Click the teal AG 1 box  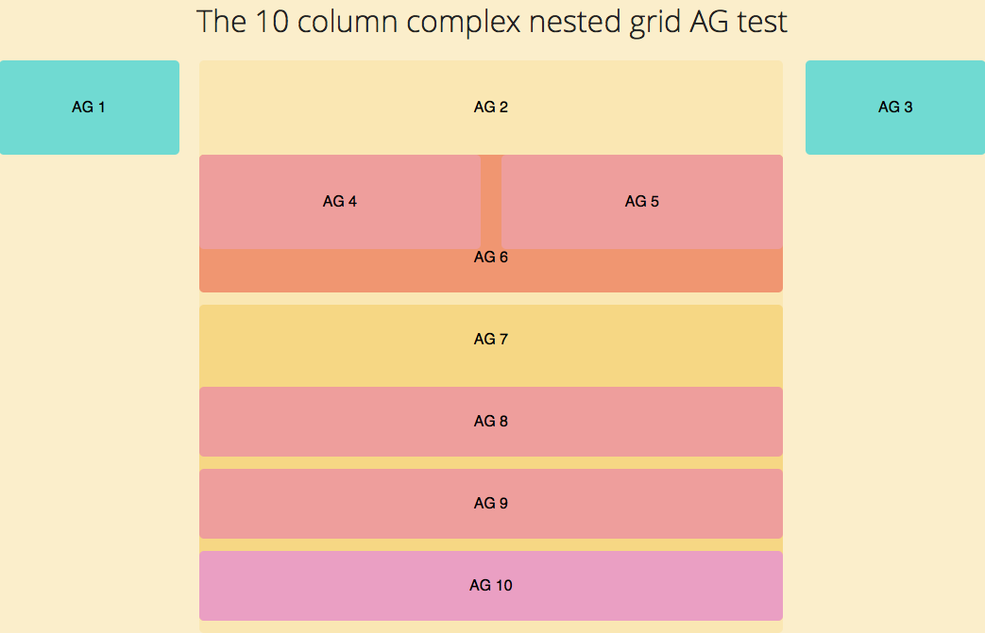coord(89,108)
